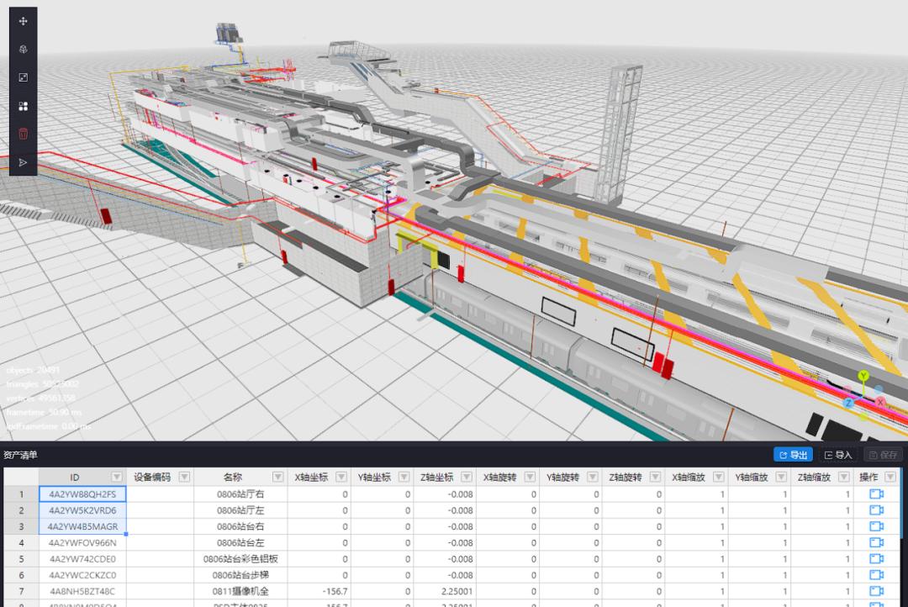Click the 保存 save button
The width and height of the screenshot is (908, 607).
point(883,454)
